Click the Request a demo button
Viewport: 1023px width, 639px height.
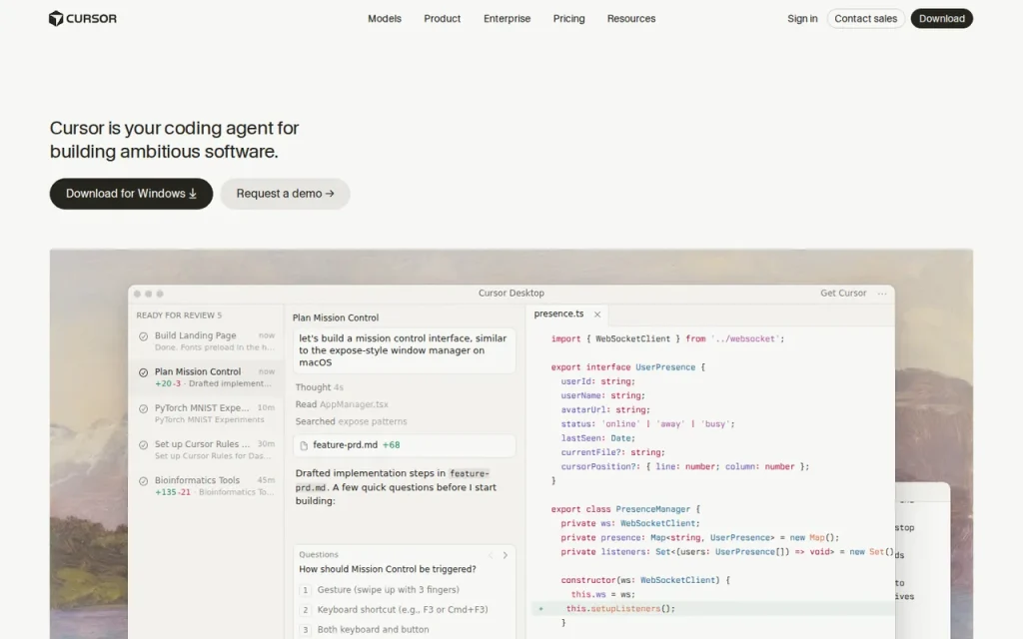click(285, 194)
